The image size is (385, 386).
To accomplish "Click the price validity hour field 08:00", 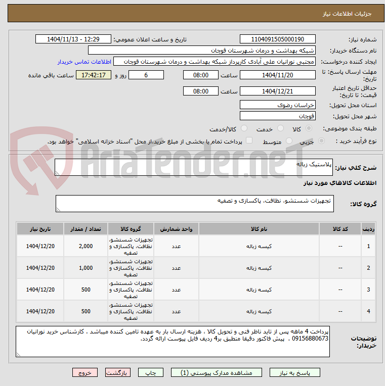I will pos(201,91).
